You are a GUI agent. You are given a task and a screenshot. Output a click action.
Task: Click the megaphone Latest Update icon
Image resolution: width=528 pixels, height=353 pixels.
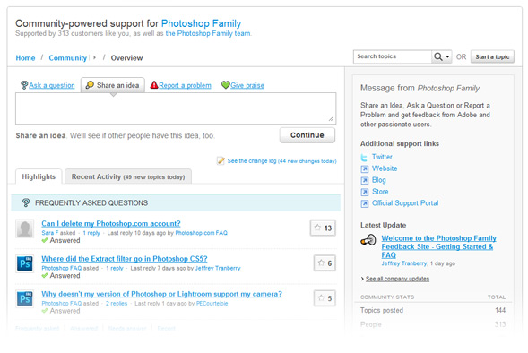[x=368, y=240]
